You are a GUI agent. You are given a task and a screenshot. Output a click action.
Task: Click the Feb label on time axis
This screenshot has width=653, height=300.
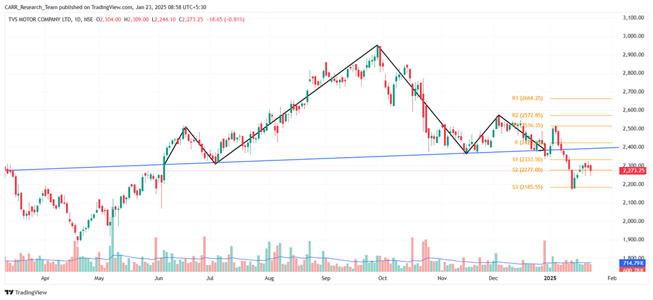click(x=611, y=278)
